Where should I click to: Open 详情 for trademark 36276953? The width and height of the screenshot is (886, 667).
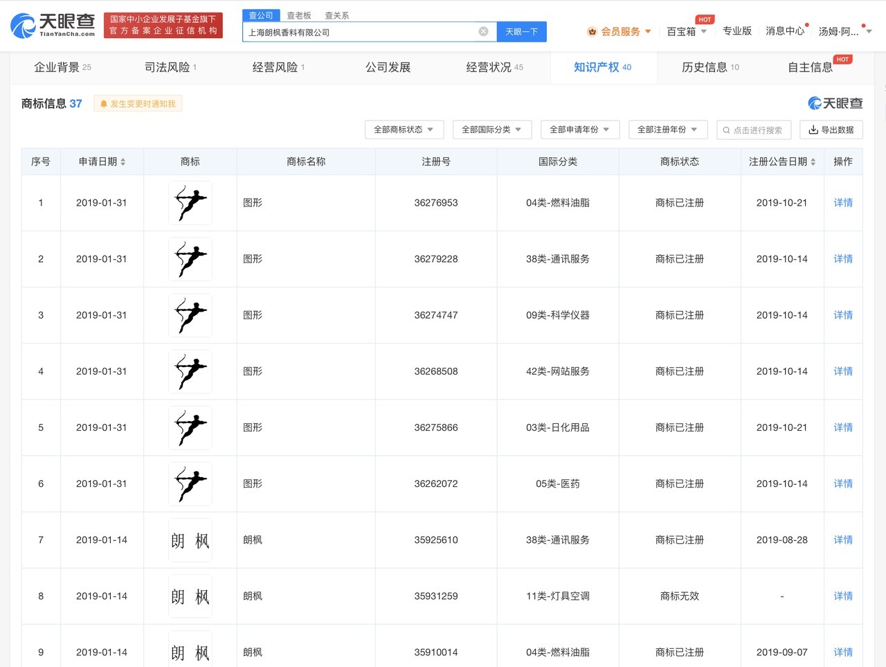(x=842, y=202)
